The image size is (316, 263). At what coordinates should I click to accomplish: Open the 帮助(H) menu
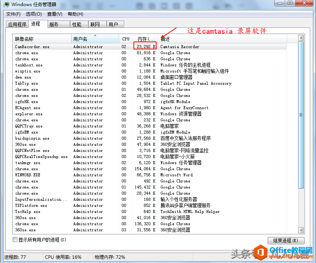point(75,14)
